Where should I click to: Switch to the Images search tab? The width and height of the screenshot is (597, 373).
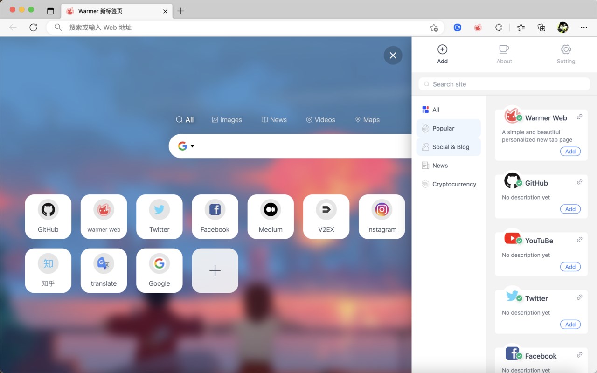(227, 120)
